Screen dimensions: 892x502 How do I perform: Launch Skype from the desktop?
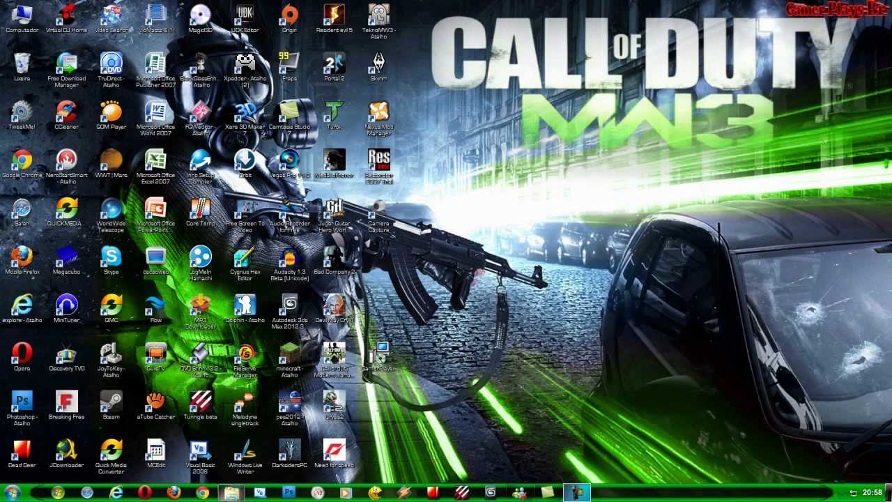[x=111, y=260]
